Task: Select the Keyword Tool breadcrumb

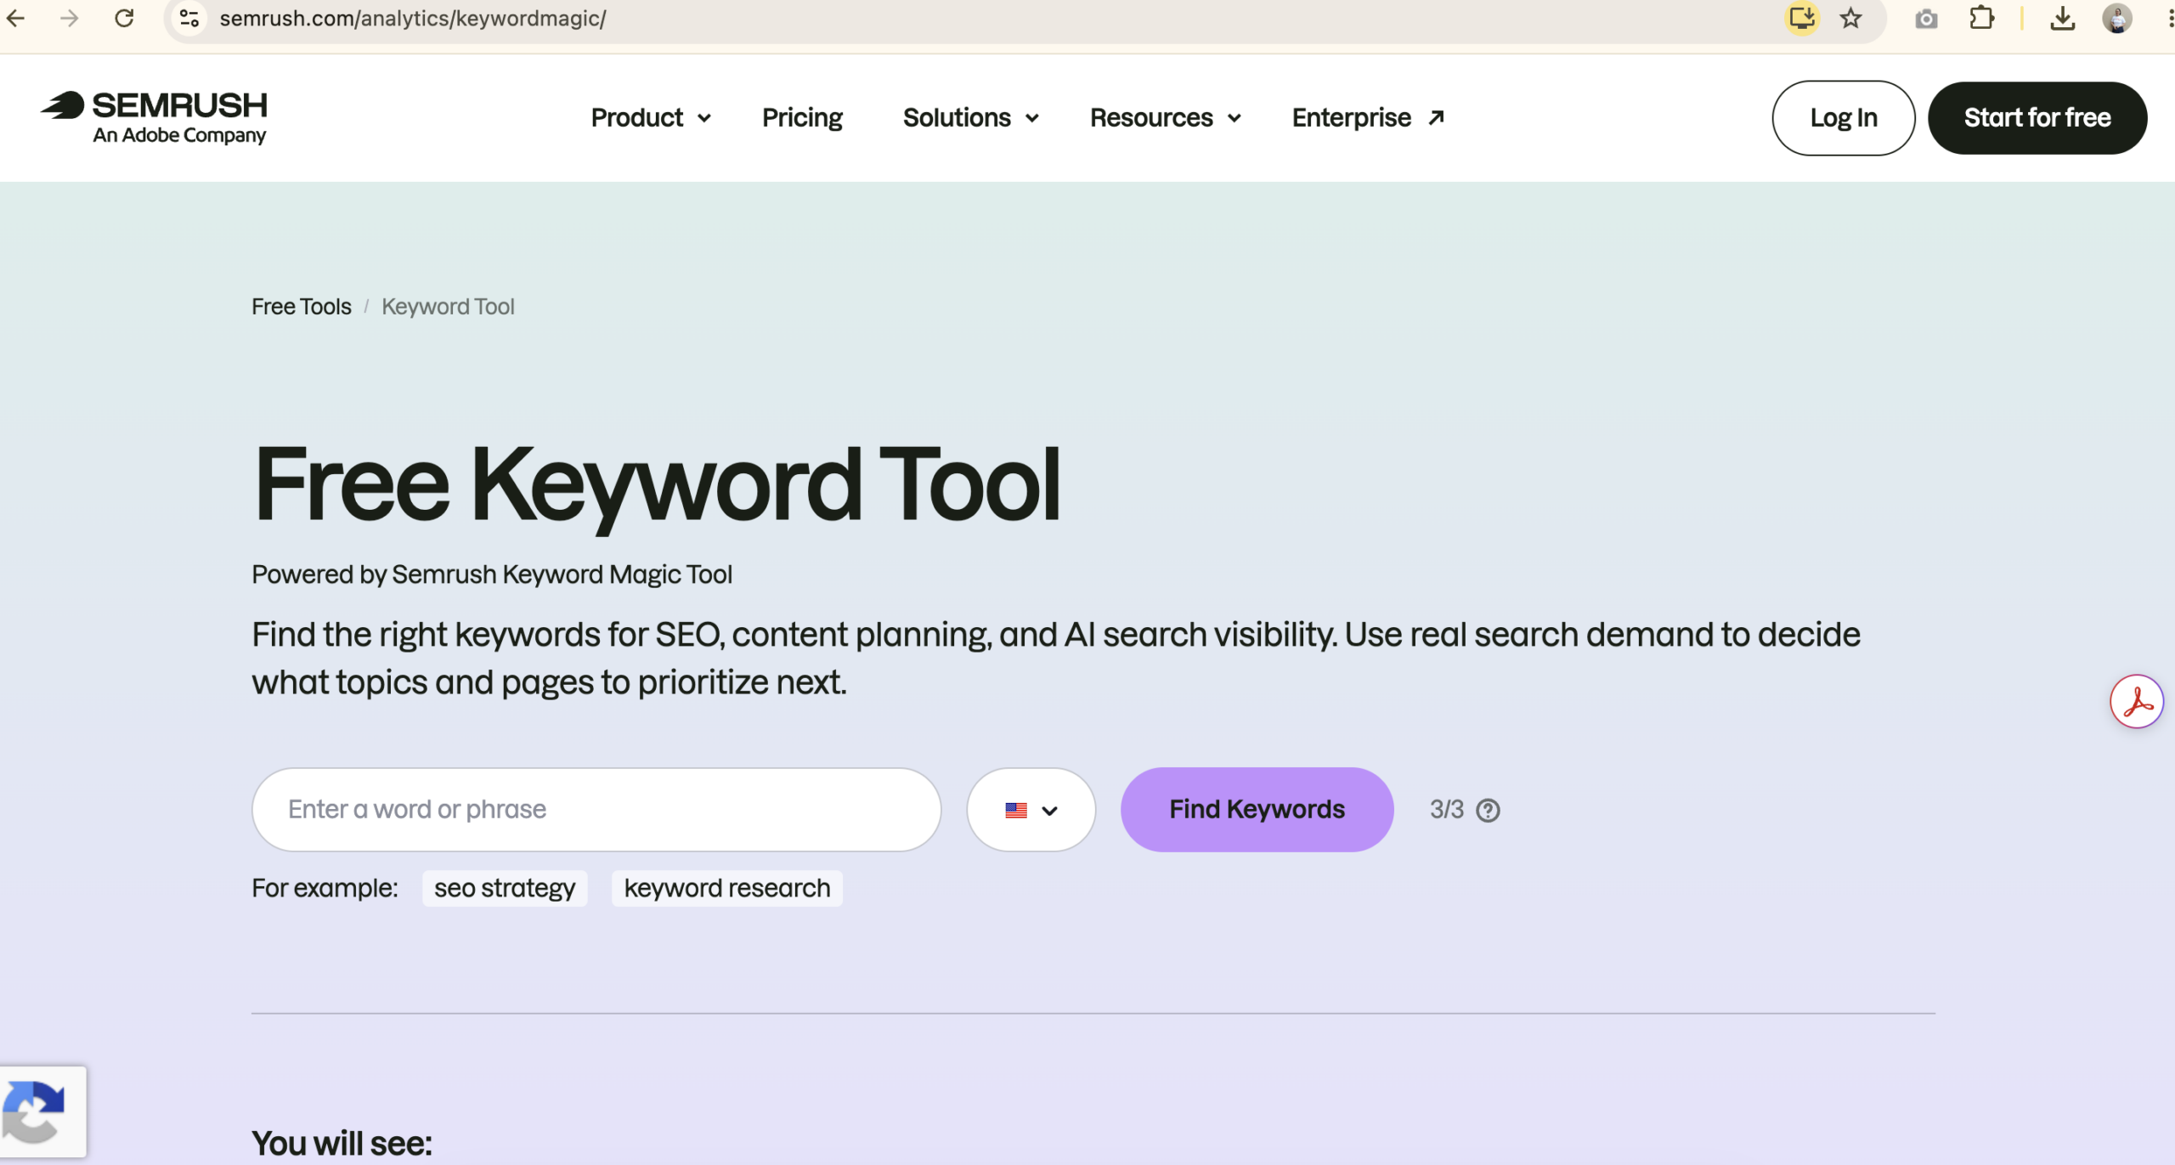Action: (448, 306)
